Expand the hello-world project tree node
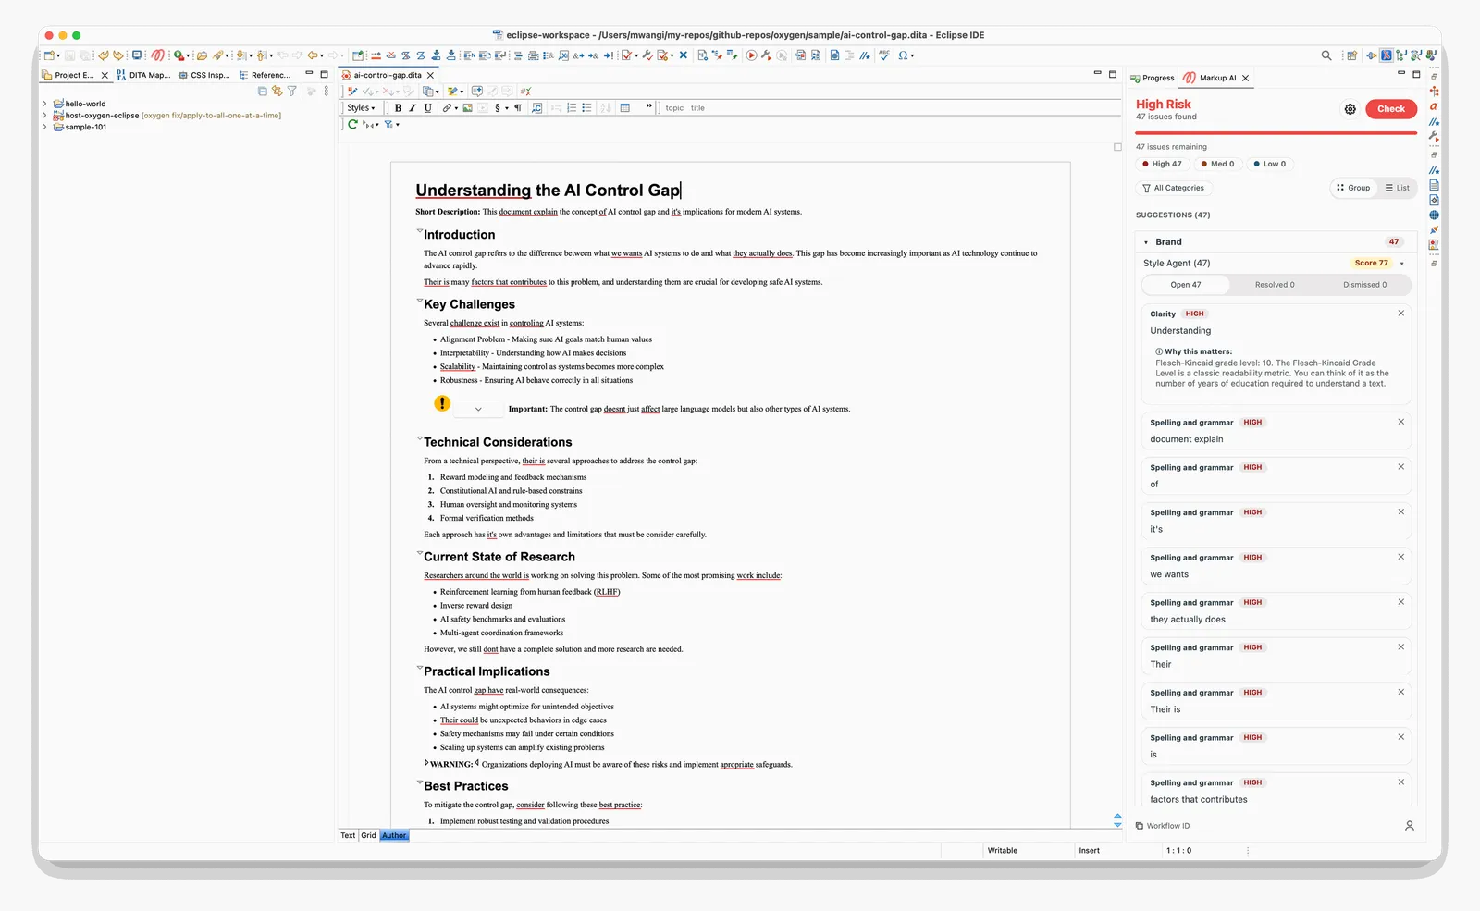 (x=44, y=104)
